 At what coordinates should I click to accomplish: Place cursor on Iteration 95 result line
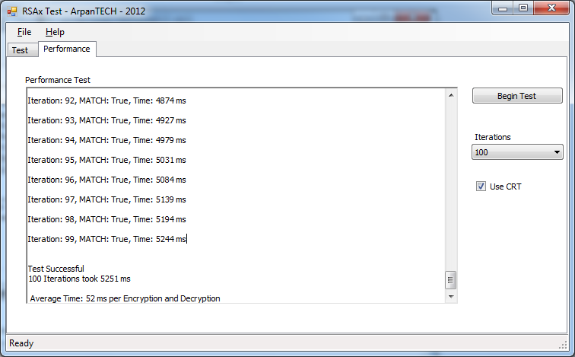click(x=106, y=160)
